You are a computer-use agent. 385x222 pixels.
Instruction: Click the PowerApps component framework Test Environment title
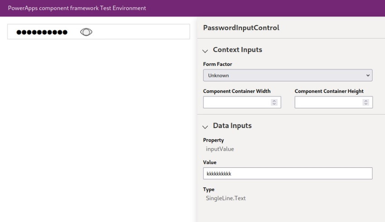pos(77,8)
